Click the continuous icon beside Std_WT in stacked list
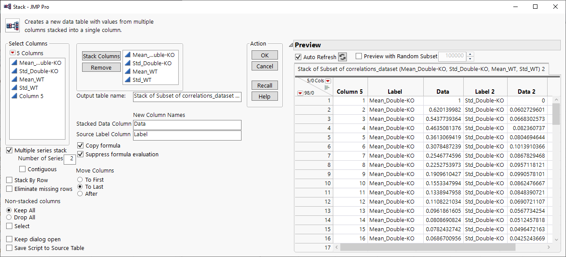 click(128, 80)
